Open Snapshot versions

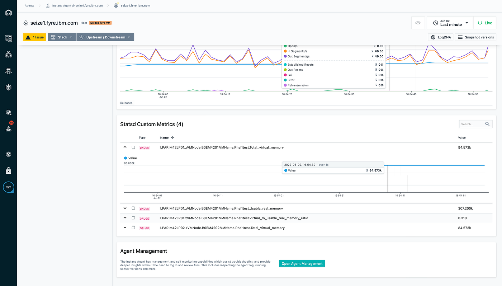[475, 37]
